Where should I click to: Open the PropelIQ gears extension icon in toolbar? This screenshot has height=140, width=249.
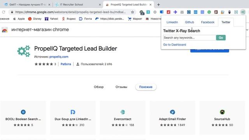pyautogui.click(x=243, y=12)
